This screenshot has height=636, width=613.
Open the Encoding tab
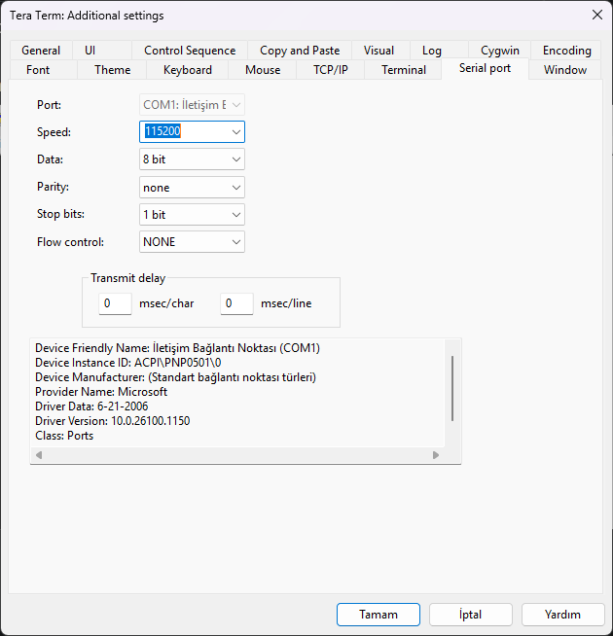click(566, 51)
